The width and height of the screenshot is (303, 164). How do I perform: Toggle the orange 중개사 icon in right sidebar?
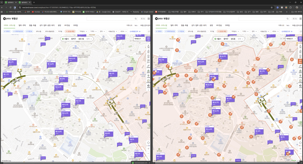click(x=301, y=61)
